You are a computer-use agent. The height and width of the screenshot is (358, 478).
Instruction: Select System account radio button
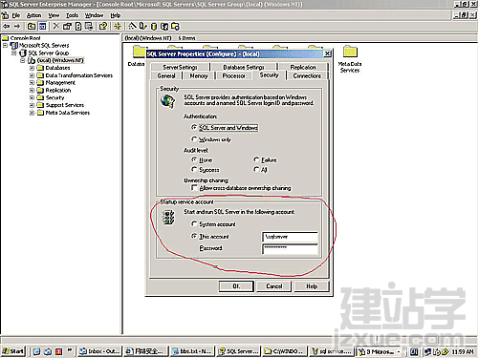[x=194, y=223]
